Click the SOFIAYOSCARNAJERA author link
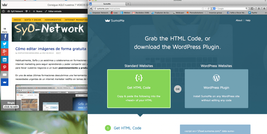267x134 pixels. pos(28,53)
